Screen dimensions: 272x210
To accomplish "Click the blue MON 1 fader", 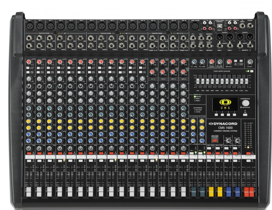I will click(229, 192).
